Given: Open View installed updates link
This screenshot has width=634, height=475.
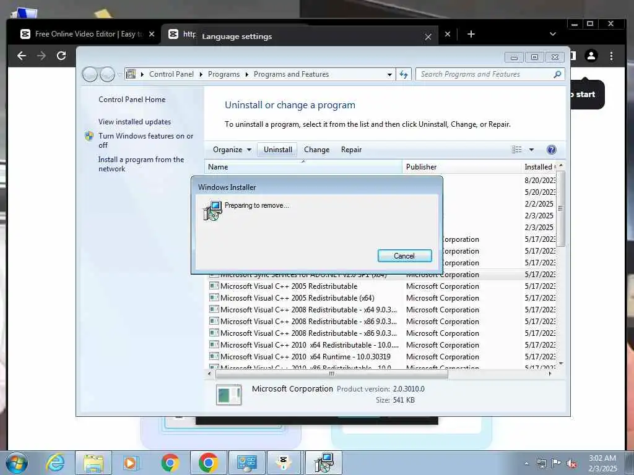Looking at the screenshot, I should (x=134, y=122).
